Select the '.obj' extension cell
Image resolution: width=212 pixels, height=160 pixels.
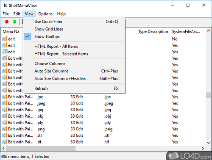pos(40,116)
